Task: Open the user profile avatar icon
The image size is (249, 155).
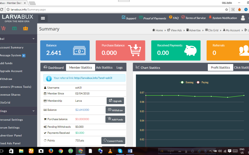Action: click(243, 18)
